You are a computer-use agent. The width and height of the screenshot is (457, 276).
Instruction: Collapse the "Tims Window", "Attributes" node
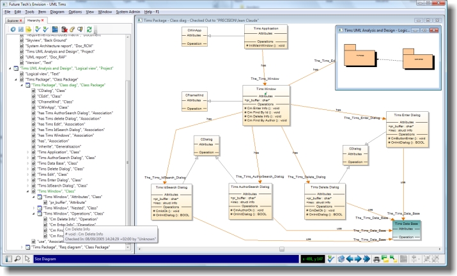click(x=33, y=197)
